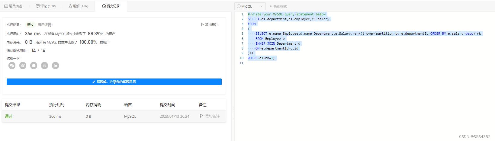Click the 执行用时 column header

tap(57, 105)
